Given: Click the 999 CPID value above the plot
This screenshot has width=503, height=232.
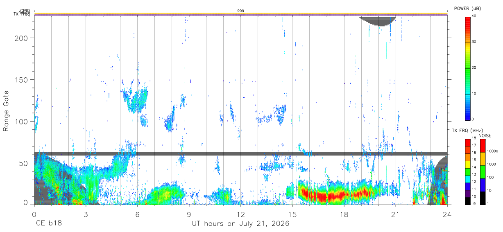Looking at the screenshot, I should pos(241,11).
